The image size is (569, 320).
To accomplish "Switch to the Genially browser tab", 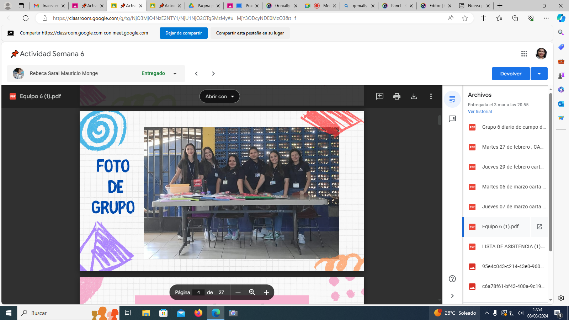I will point(282,6).
